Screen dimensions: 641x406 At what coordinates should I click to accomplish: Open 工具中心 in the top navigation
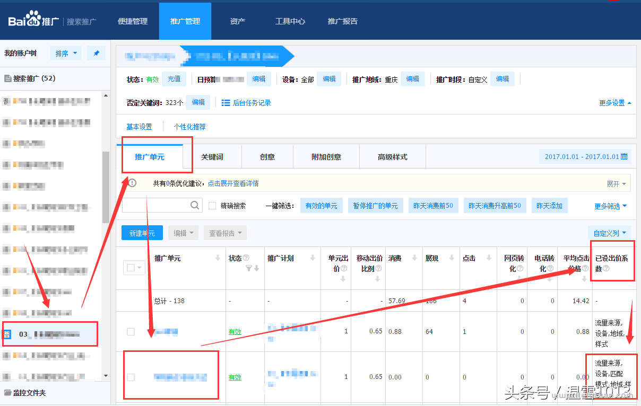[290, 21]
